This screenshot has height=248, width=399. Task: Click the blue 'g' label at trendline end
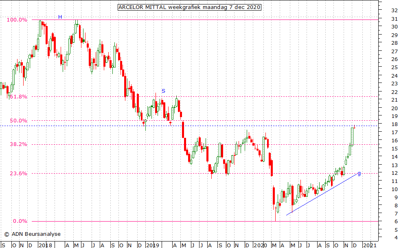[x=359, y=174]
